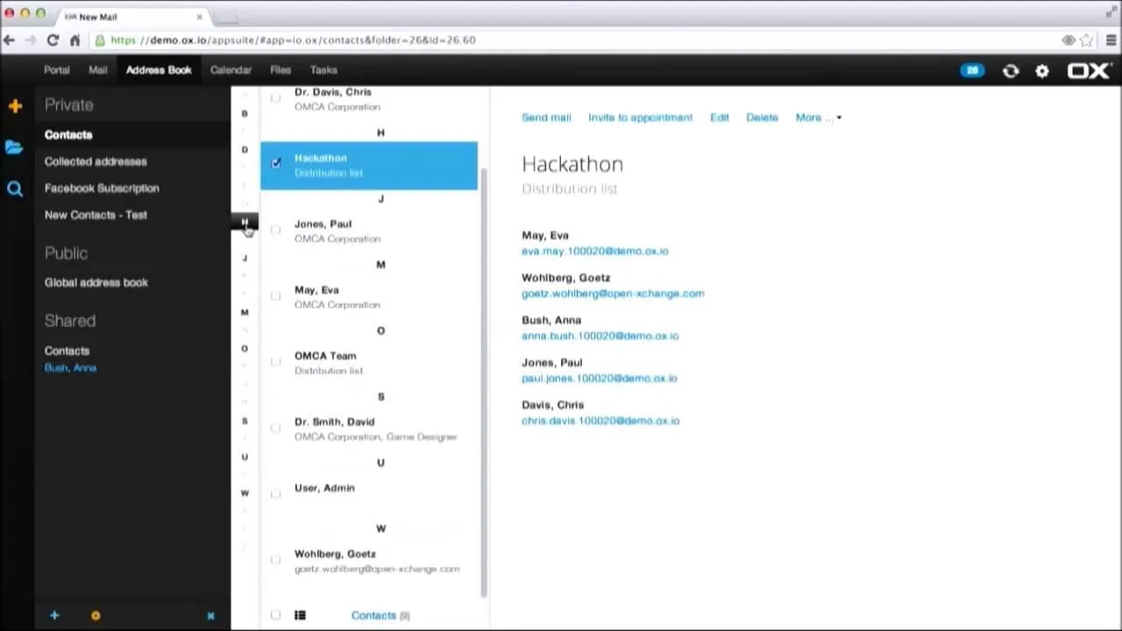Image resolution: width=1122 pixels, height=631 pixels.
Task: Check the OMCA Team checkbox
Action: coord(276,361)
